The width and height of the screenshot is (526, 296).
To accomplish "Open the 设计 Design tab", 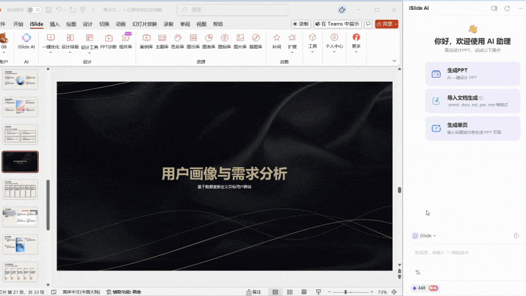I will coord(87,24).
